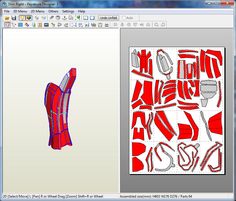236x201 pixels.
Task: Toggle the light bulb lighting button
Action: pos(22,18)
